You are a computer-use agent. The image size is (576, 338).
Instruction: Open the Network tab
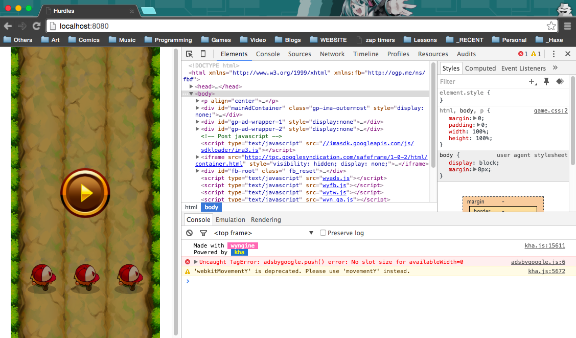pyautogui.click(x=332, y=54)
